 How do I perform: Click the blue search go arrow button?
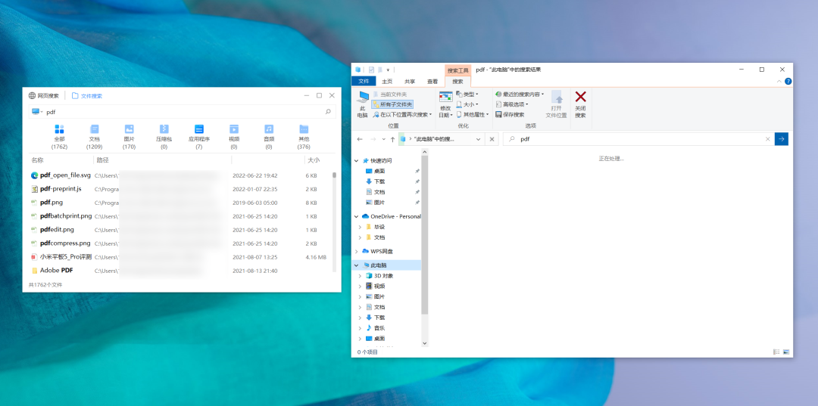(x=781, y=139)
